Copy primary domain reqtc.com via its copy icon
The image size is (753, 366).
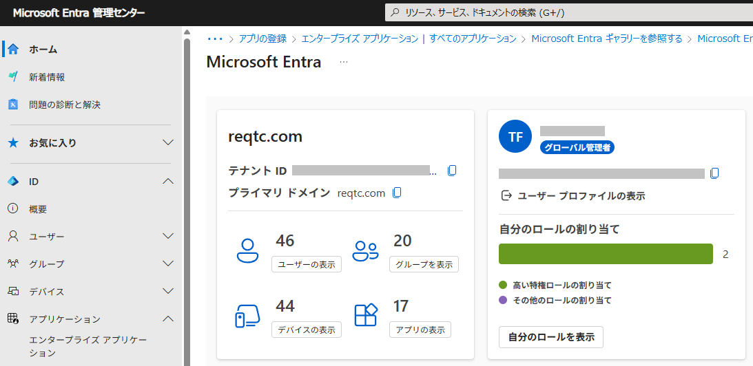(x=397, y=193)
